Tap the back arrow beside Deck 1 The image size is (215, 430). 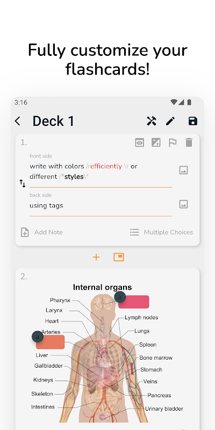(18, 121)
